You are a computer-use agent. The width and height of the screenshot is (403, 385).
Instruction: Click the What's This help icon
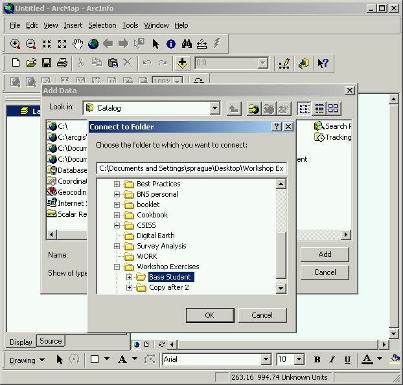[x=323, y=63]
